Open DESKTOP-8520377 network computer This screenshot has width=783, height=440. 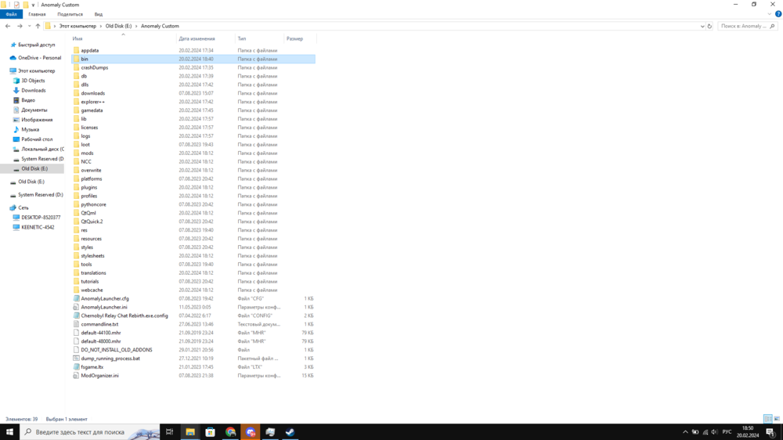point(41,217)
